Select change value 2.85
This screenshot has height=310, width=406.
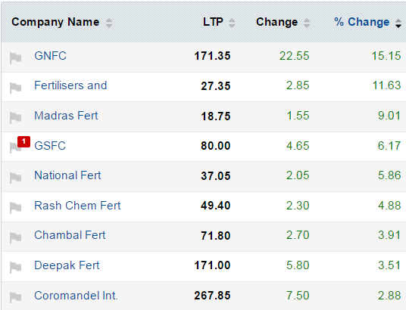tap(298, 85)
